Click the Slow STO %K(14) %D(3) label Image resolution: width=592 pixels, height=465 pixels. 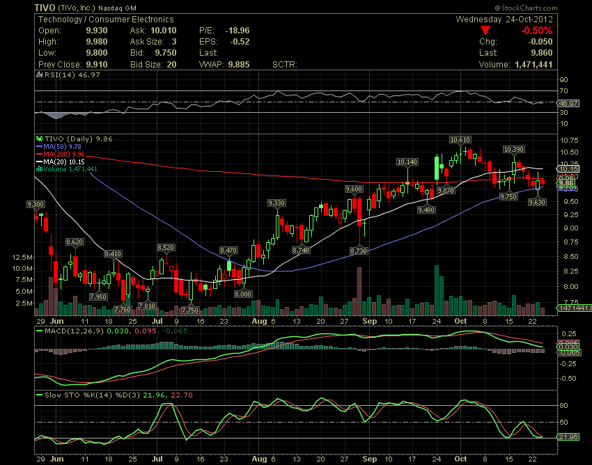click(92, 395)
